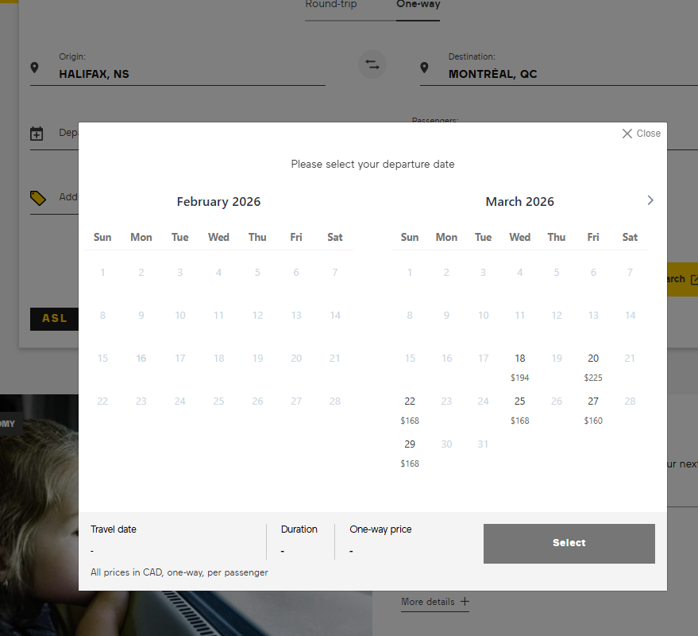Click the X icon to dismiss the date picker
This screenshot has width=698, height=636.
tap(627, 133)
